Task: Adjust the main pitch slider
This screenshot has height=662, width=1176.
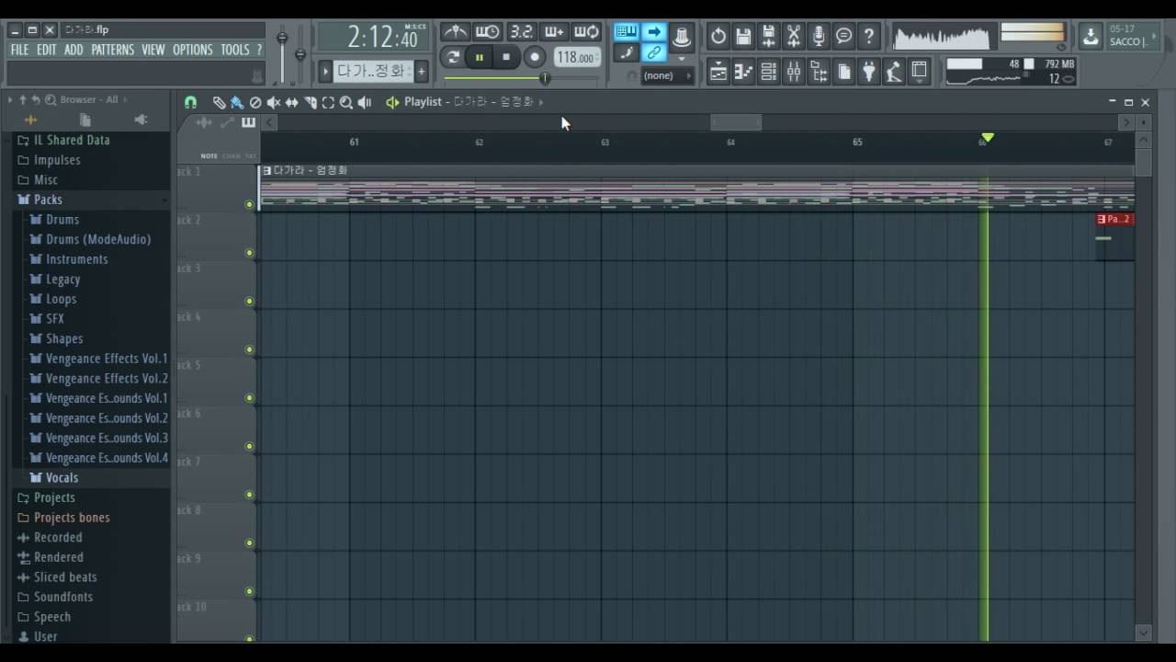Action: (x=300, y=53)
